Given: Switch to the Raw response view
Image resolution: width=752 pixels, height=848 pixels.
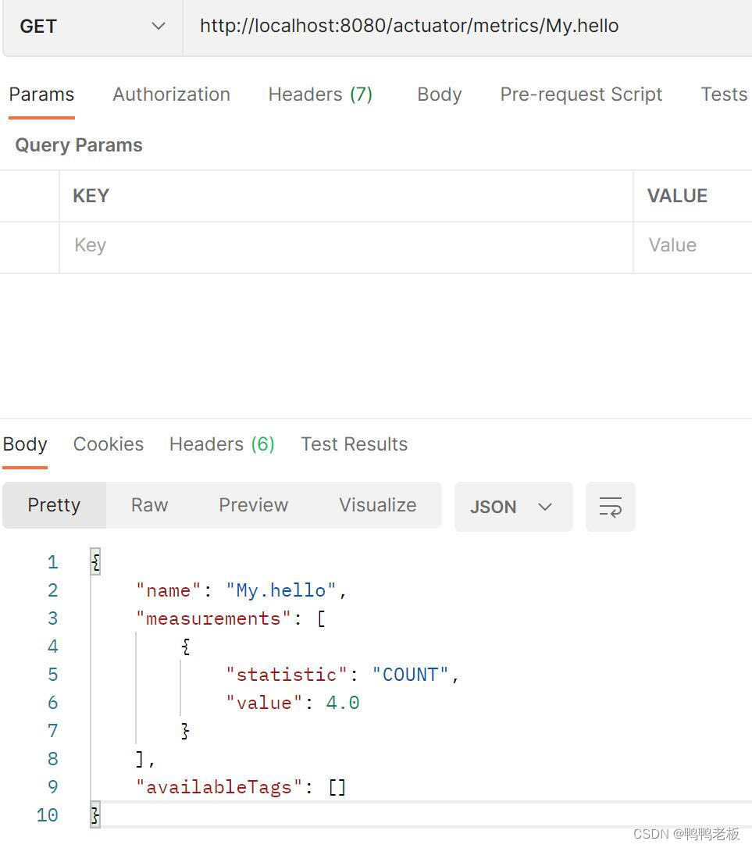Looking at the screenshot, I should pyautogui.click(x=148, y=505).
